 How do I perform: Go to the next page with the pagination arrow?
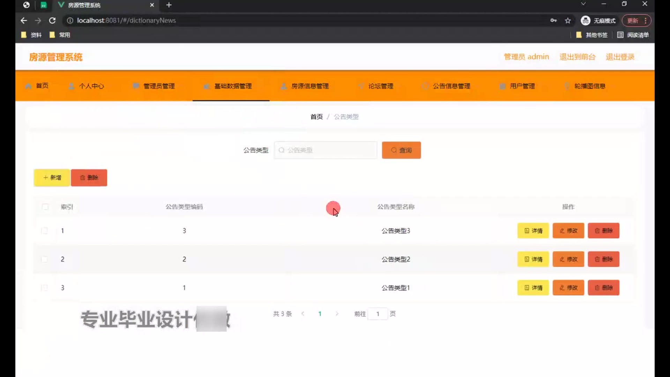click(337, 314)
